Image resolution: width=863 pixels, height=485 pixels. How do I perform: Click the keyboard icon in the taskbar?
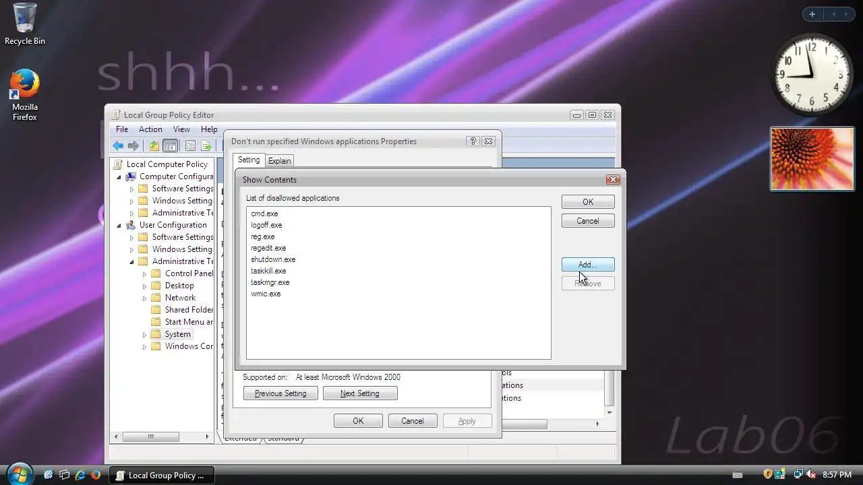738,476
